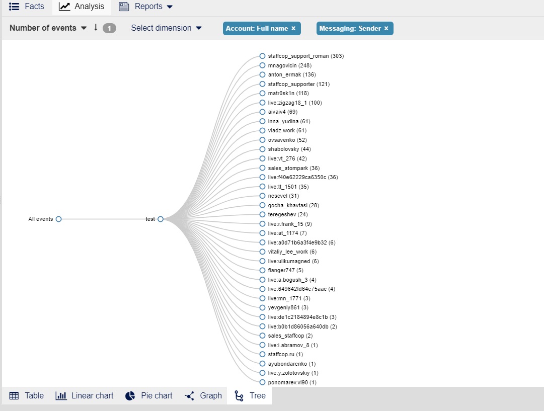Viewport: 544px width, 411px height.
Task: Remove the Account: Full name filter
Action: coord(293,29)
